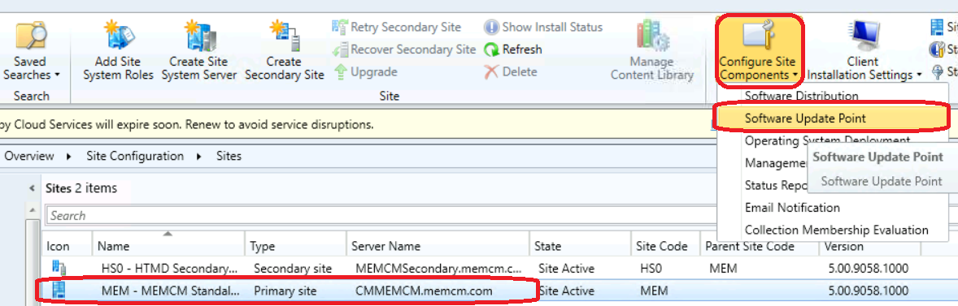
Task: Click the Overview breadcrumb
Action: (x=28, y=157)
